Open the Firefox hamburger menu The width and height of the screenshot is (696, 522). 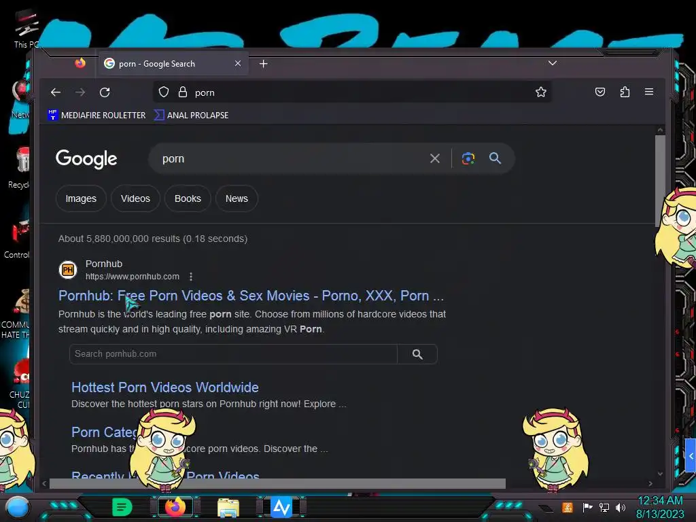click(x=649, y=92)
